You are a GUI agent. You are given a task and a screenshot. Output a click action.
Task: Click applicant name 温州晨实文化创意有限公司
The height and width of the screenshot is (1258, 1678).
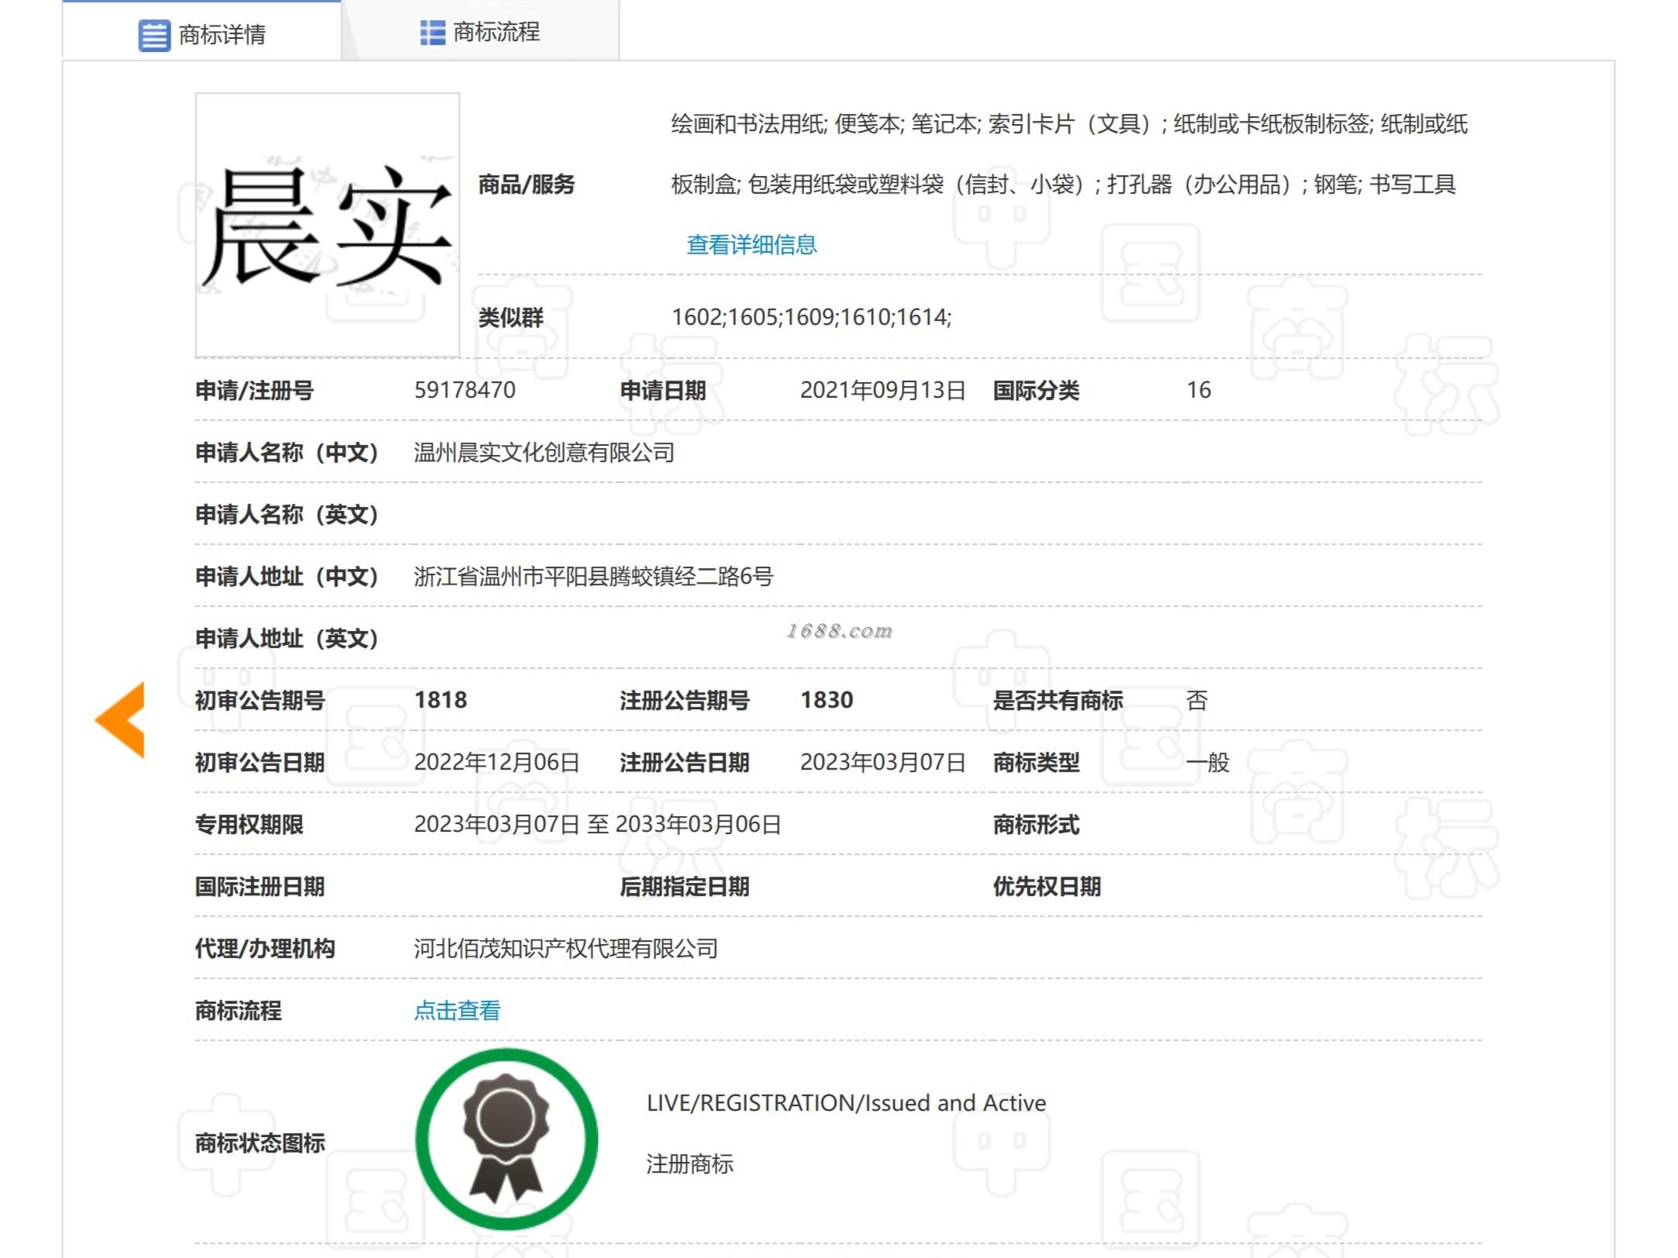[544, 452]
